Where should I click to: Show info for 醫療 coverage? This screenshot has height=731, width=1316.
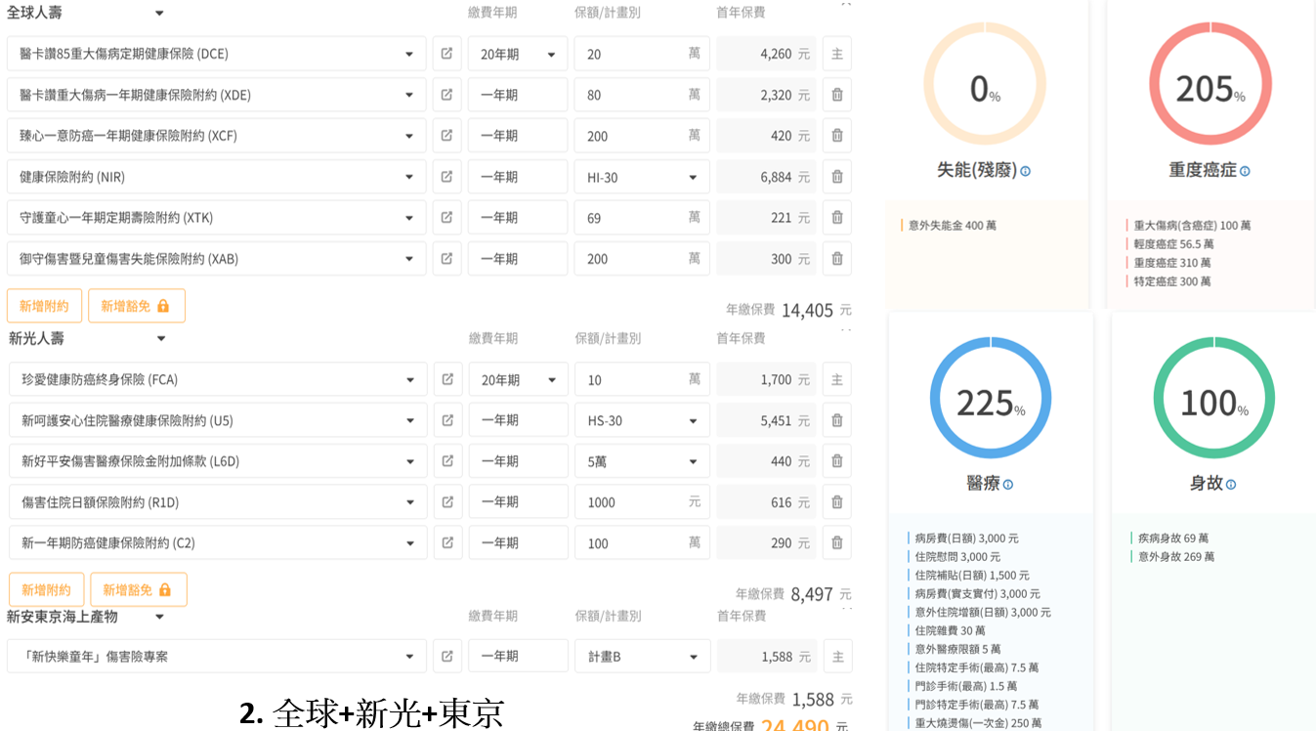(x=1008, y=485)
